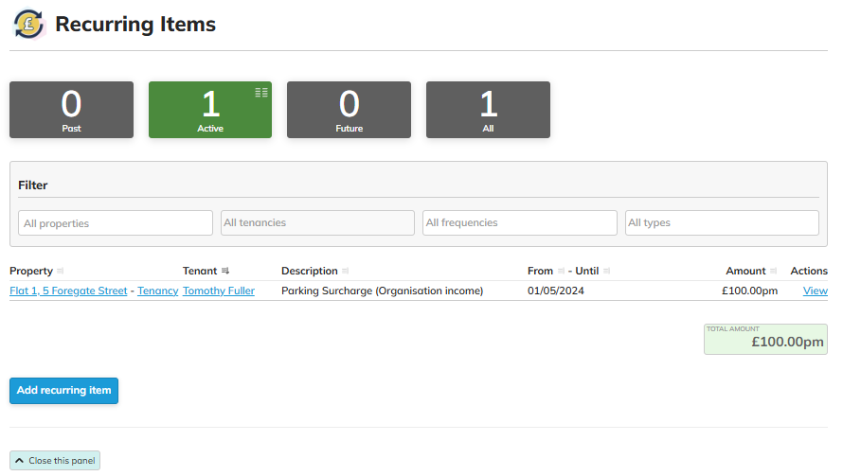Viewport: 843px width, 476px height.
Task: Open Flat 1, 5 Foregate Street link
Action: tap(68, 291)
